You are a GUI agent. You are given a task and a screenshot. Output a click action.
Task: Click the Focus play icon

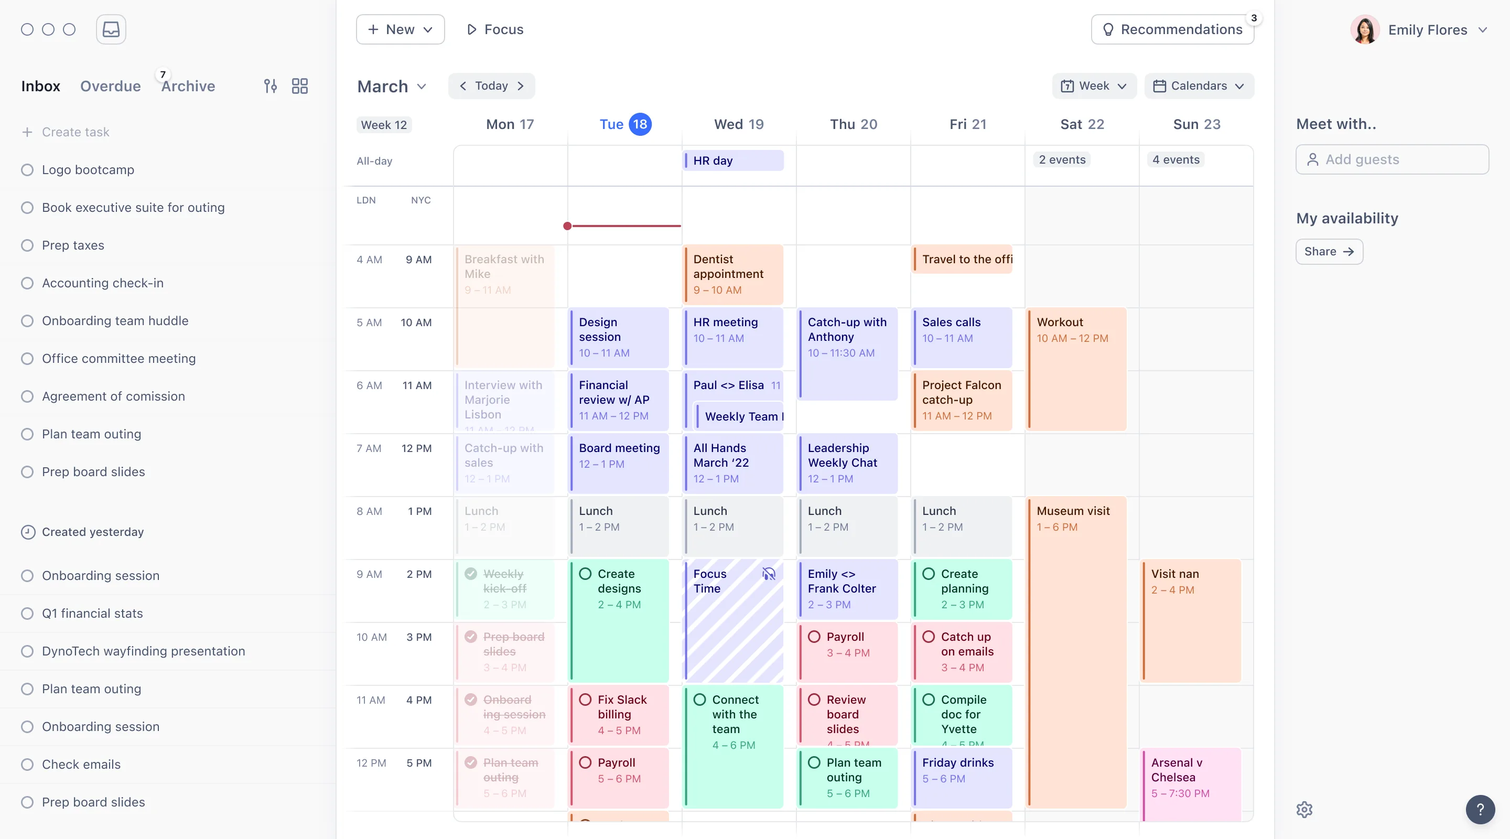point(471,29)
